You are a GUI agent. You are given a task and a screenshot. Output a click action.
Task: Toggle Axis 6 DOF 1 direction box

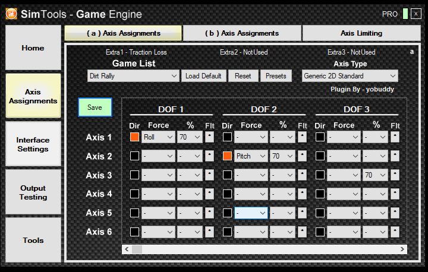pos(134,232)
